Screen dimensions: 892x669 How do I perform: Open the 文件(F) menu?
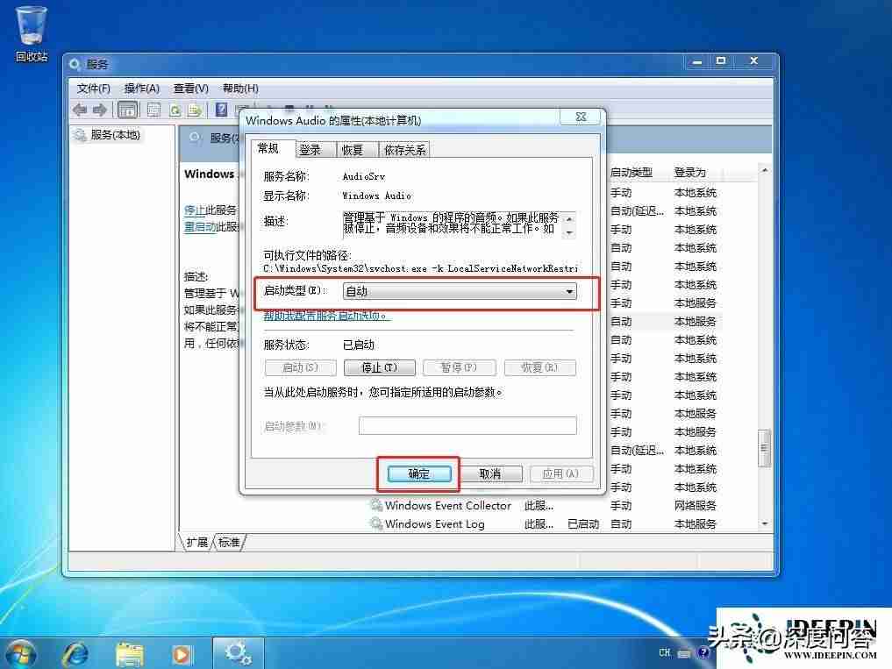93,89
